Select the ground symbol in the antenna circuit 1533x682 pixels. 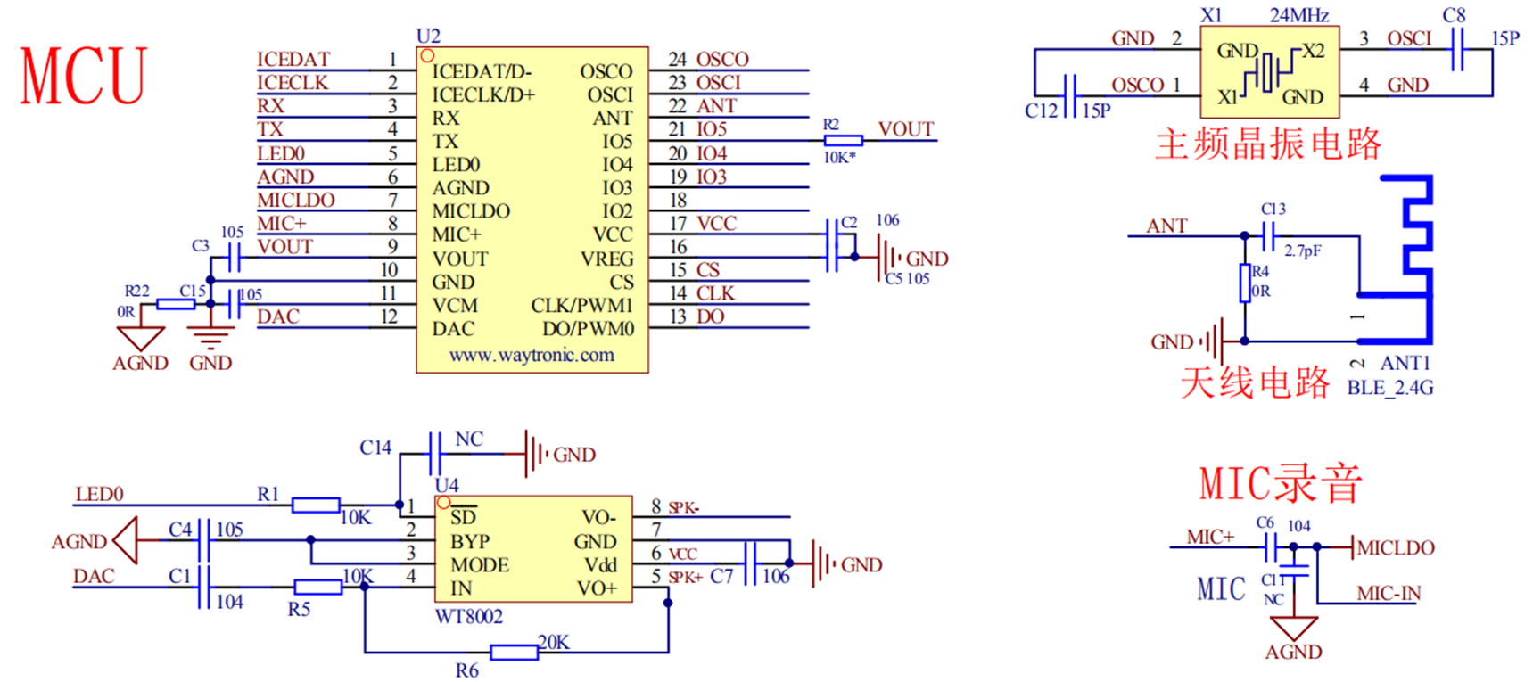(x=1211, y=341)
